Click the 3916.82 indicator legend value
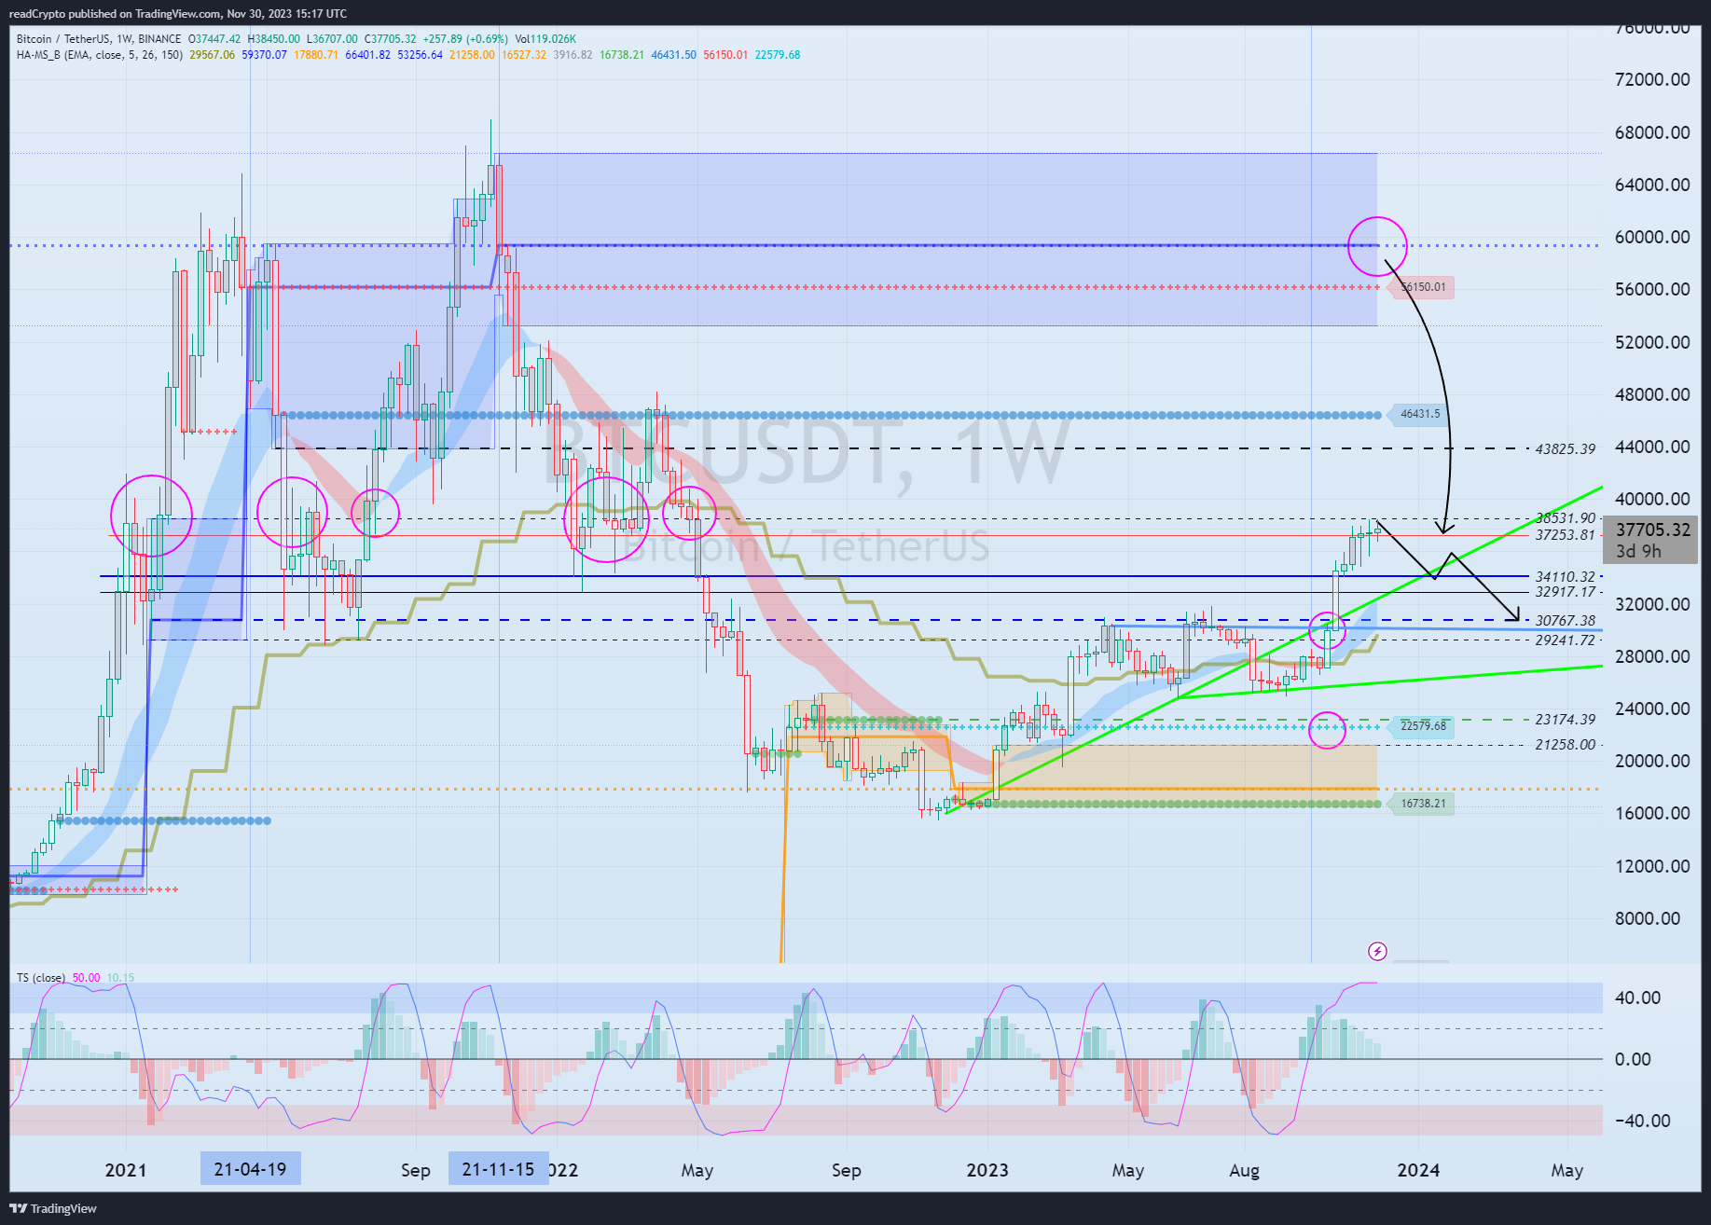 (573, 55)
